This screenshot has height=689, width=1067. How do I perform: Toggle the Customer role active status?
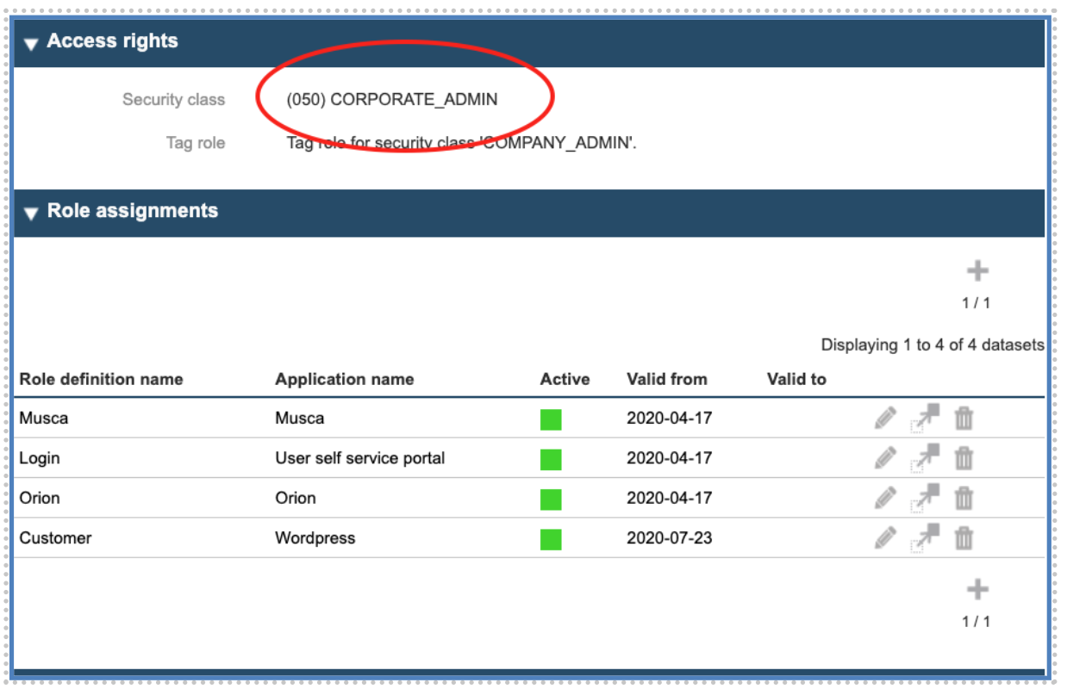click(x=552, y=537)
